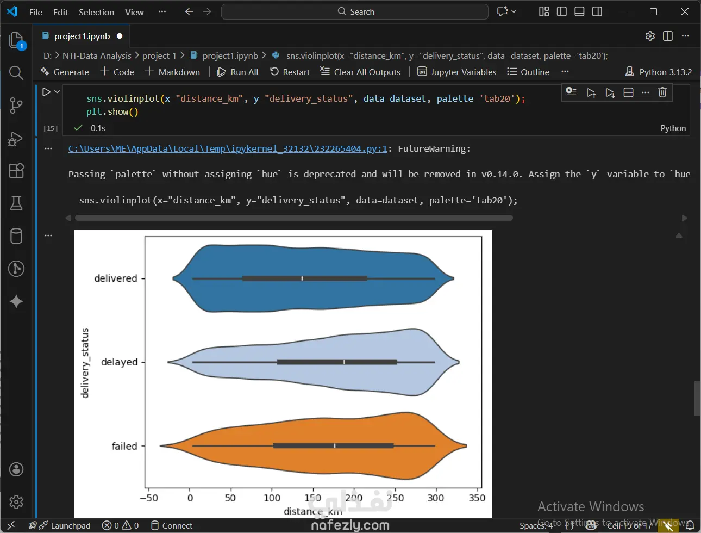Open the Explorer view in activity bar
This screenshot has height=533, width=701.
point(16,40)
